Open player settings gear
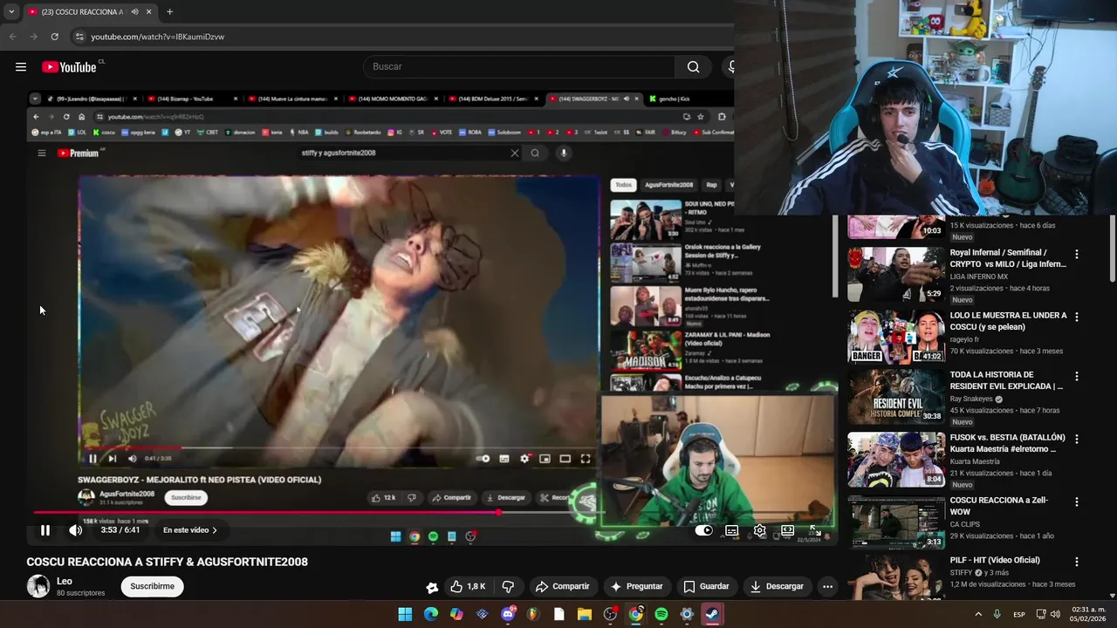Screen dimensions: 1117x628 click(x=759, y=530)
